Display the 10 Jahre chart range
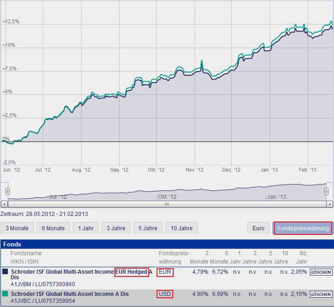This screenshot has height=307, width=334. click(181, 228)
